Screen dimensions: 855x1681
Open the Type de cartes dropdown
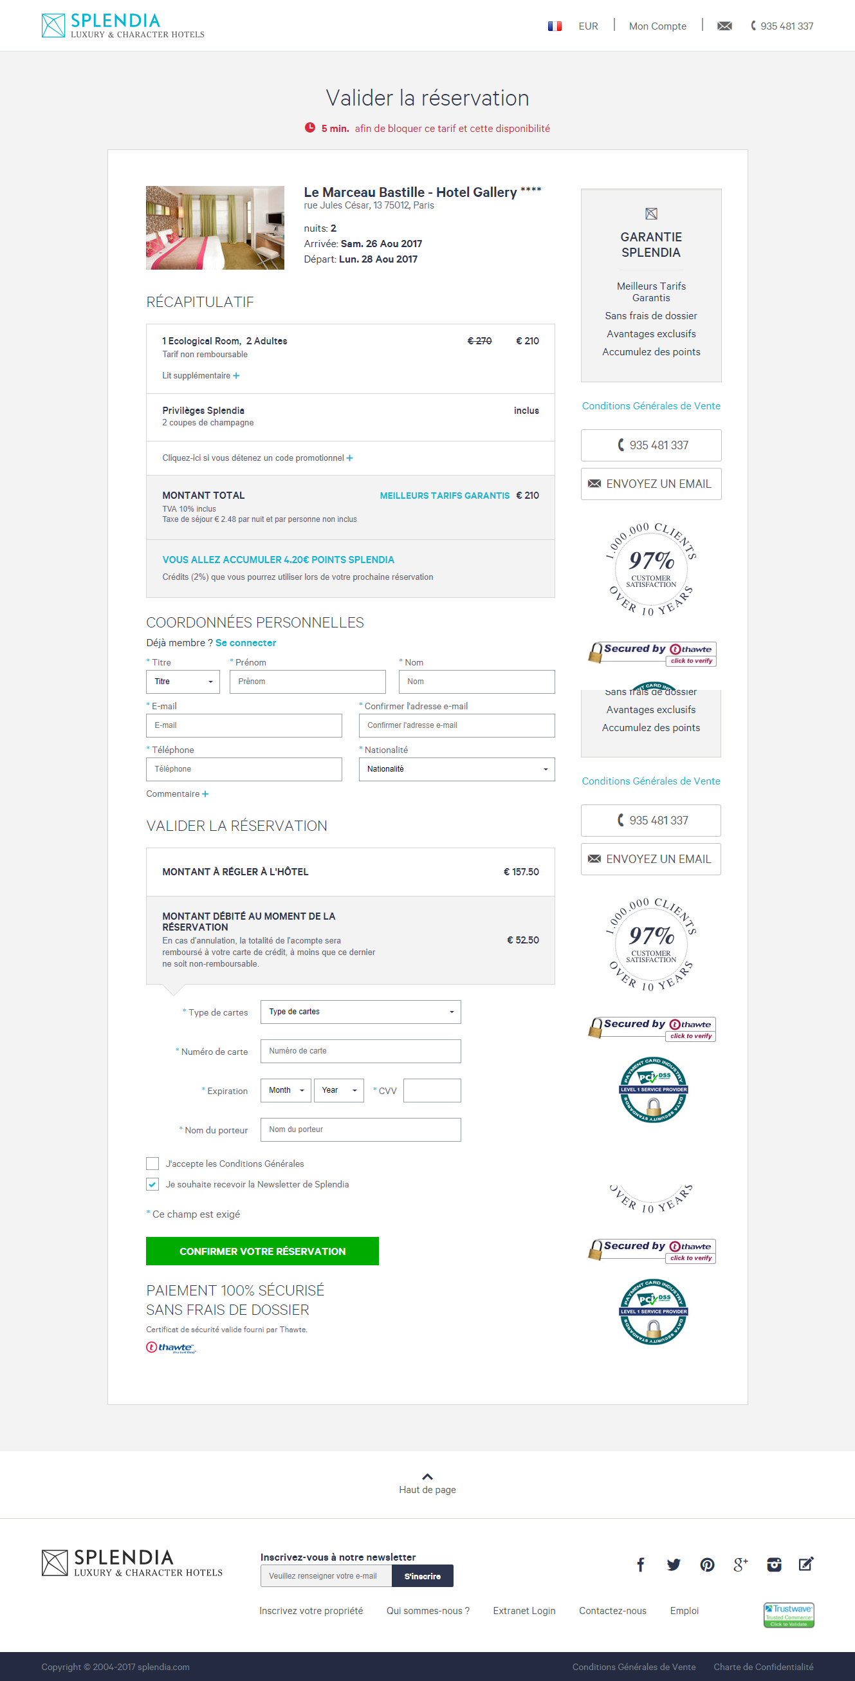pos(360,1012)
